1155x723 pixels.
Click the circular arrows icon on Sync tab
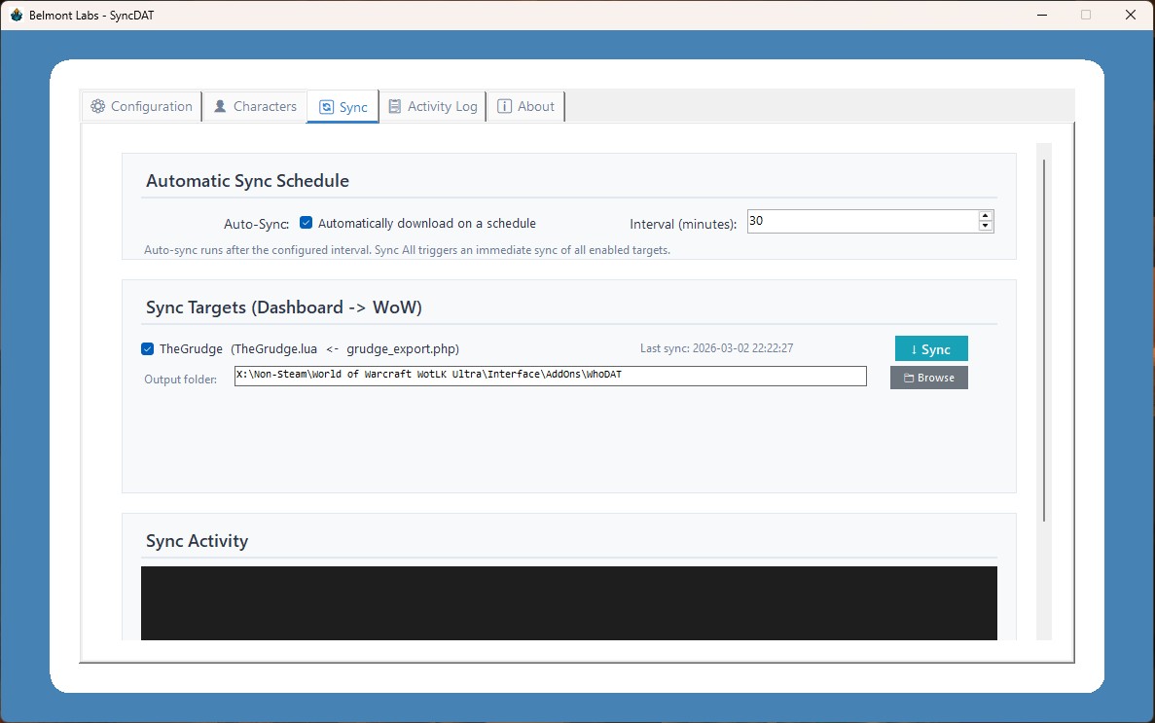click(x=326, y=107)
